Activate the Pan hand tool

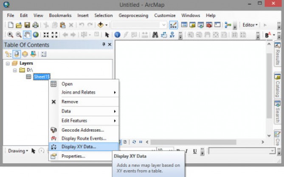tap(27, 35)
